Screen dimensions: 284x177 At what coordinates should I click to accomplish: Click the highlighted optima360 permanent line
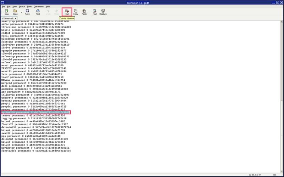35,112
